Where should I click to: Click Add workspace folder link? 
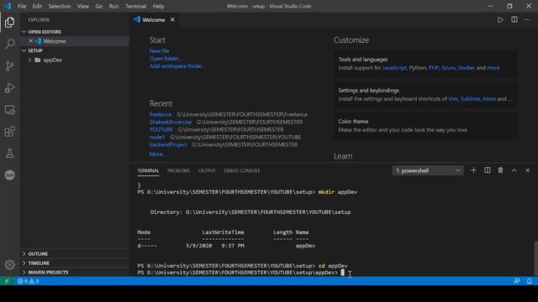pyautogui.click(x=177, y=66)
